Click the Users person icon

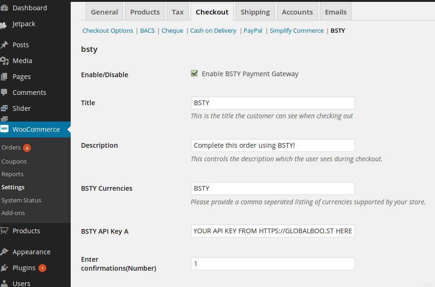click(4, 283)
